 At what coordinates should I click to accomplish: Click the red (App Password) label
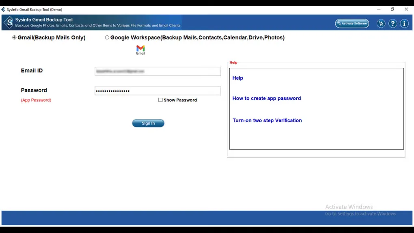tap(36, 100)
